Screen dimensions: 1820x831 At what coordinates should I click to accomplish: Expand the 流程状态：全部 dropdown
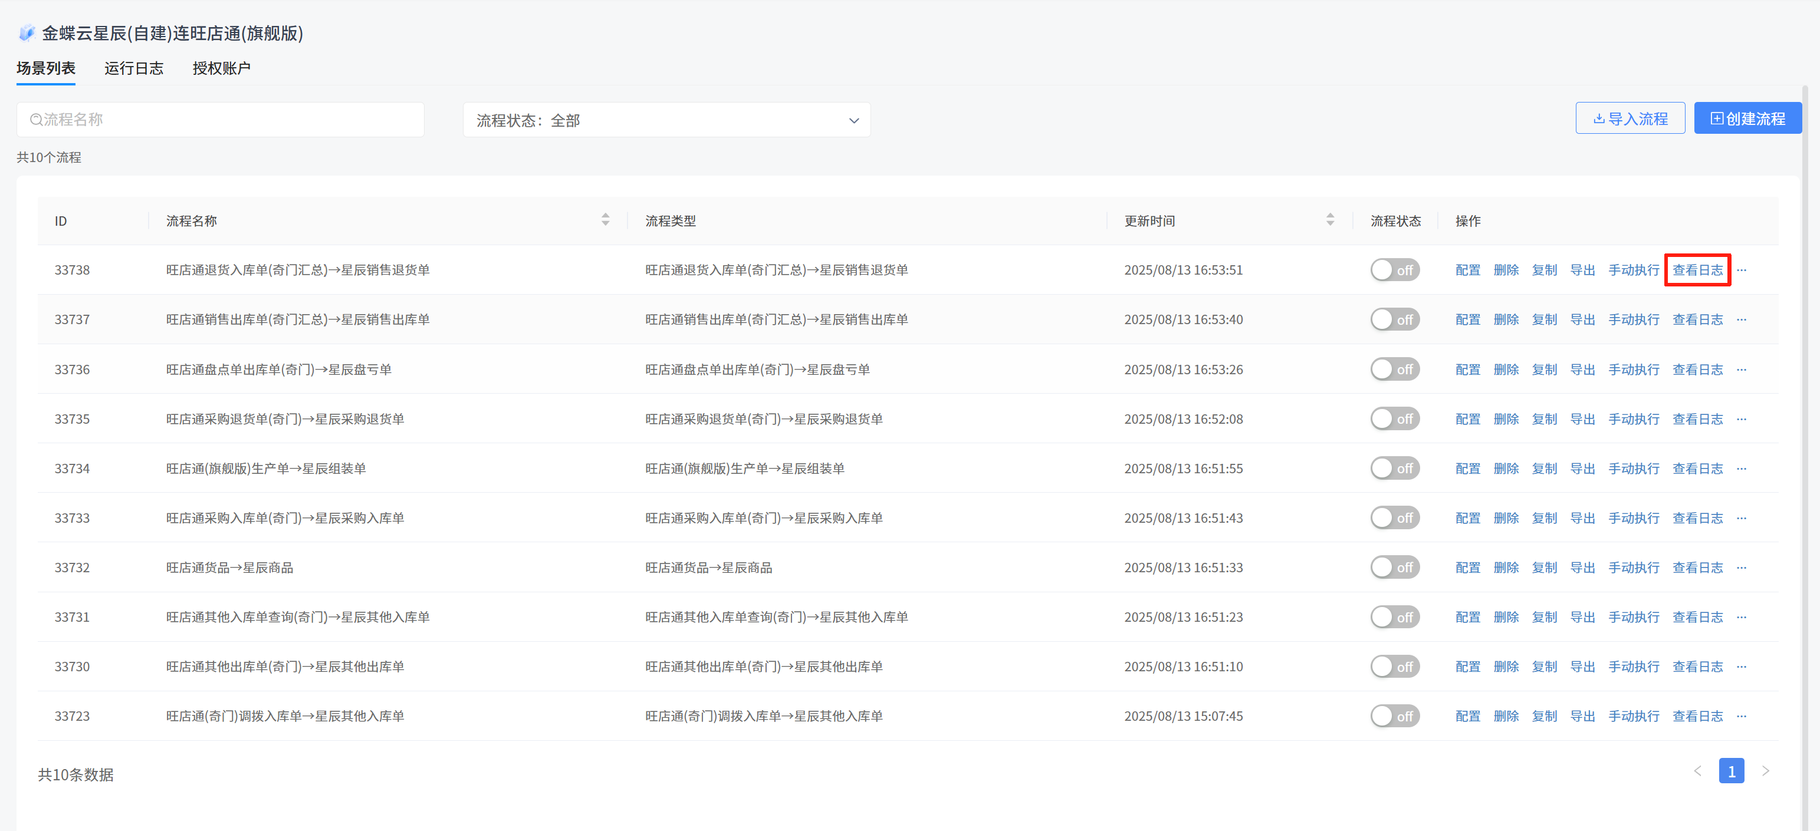[666, 120]
